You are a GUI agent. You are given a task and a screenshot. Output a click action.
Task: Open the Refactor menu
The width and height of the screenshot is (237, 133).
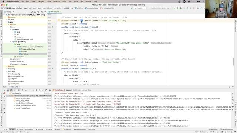pos(57,1)
